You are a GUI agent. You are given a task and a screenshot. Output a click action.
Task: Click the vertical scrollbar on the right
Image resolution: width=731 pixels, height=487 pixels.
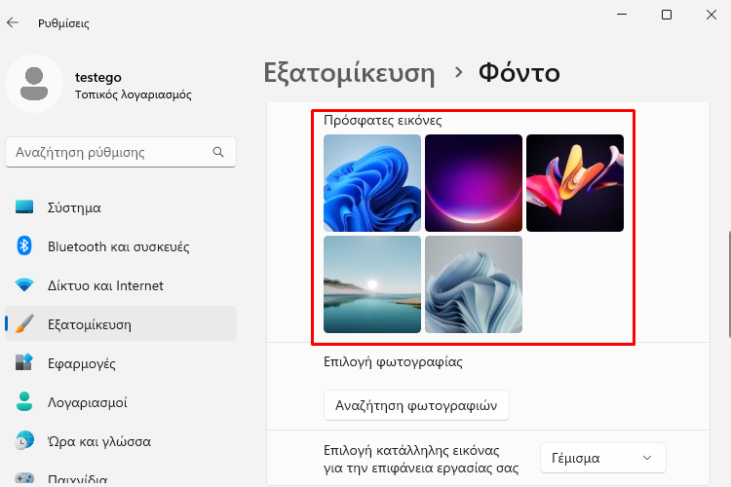click(x=728, y=283)
